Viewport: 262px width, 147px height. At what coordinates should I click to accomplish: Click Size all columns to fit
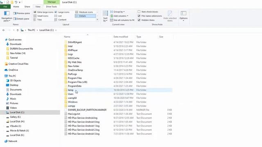coord(122,20)
